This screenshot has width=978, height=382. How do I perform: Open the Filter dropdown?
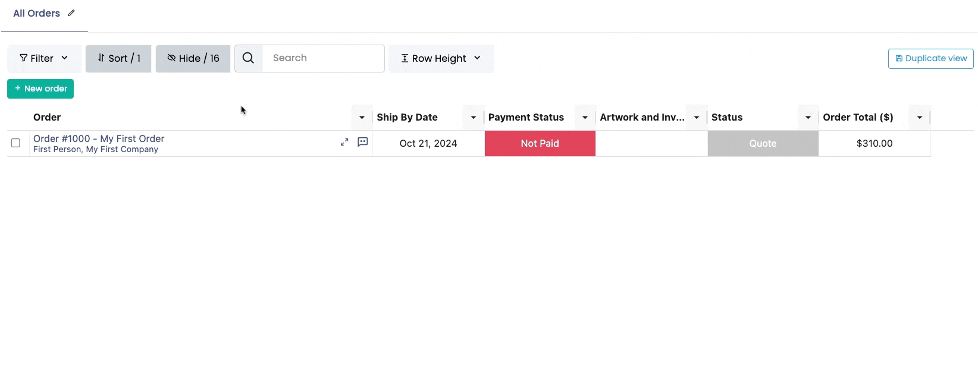click(44, 58)
